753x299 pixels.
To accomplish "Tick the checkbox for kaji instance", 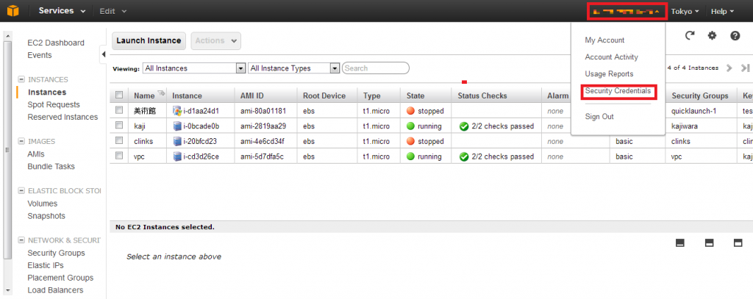I will pyautogui.click(x=119, y=126).
